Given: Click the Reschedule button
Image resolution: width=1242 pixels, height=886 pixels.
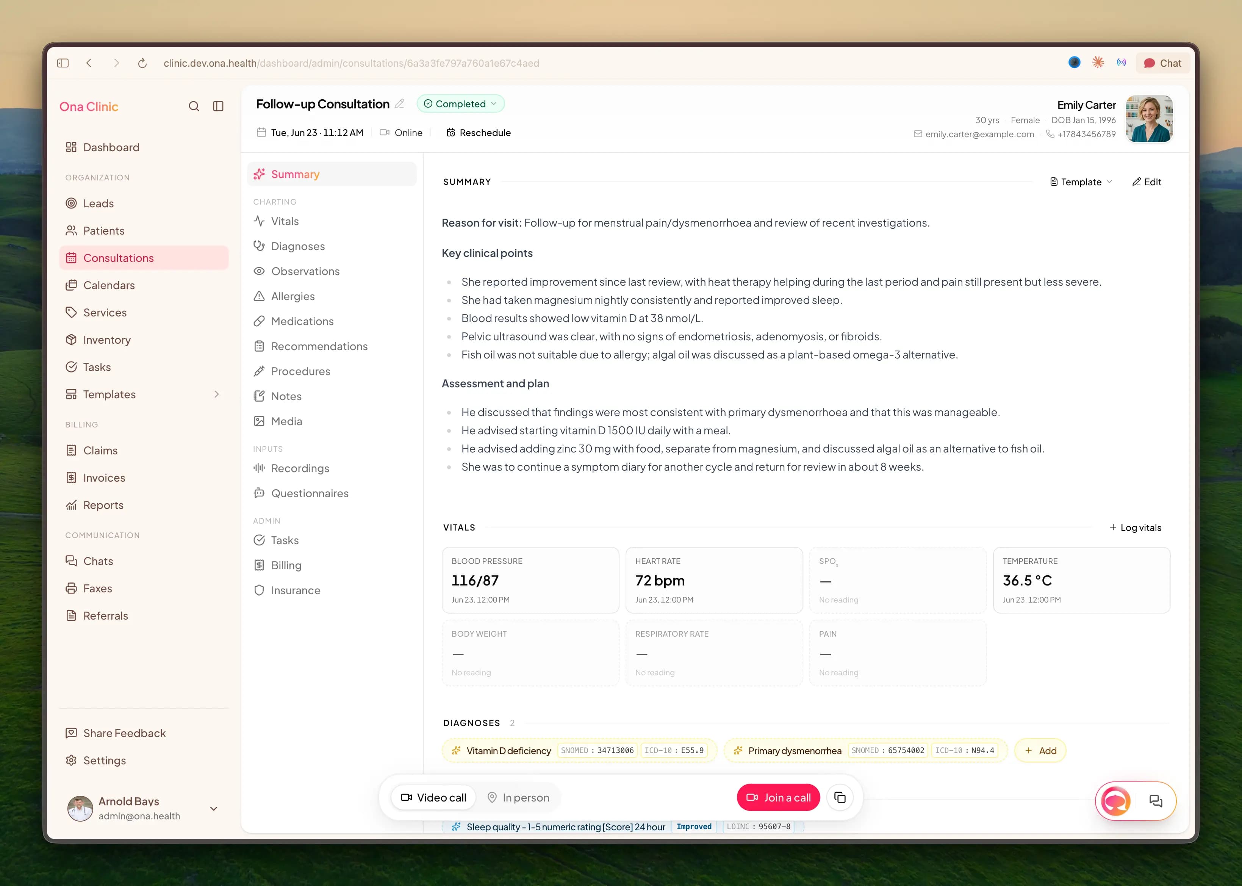Looking at the screenshot, I should coord(479,133).
